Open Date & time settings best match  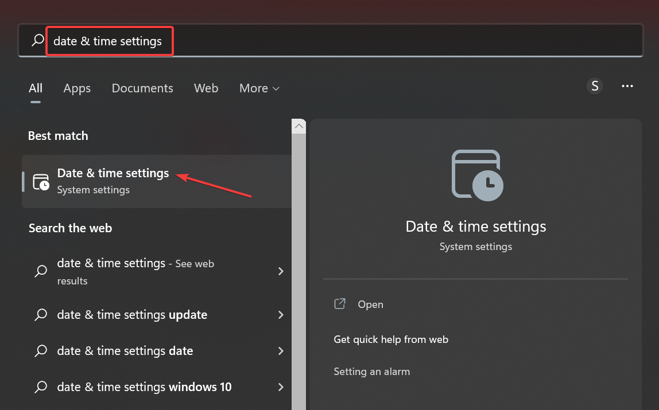pyautogui.click(x=157, y=181)
